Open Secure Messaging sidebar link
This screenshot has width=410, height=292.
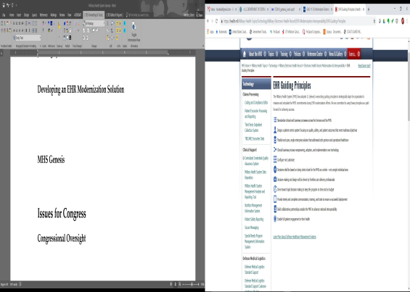coord(252,228)
